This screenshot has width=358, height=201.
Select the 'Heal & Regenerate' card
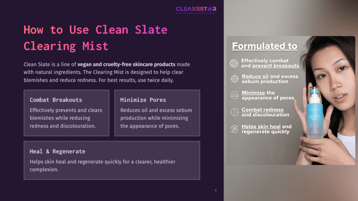click(x=112, y=160)
